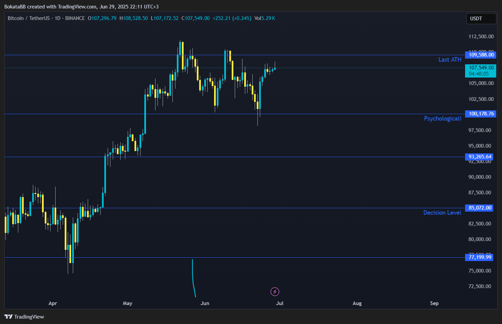Click the Aug label on time axis
Image resolution: width=502 pixels, height=324 pixels.
(x=357, y=303)
